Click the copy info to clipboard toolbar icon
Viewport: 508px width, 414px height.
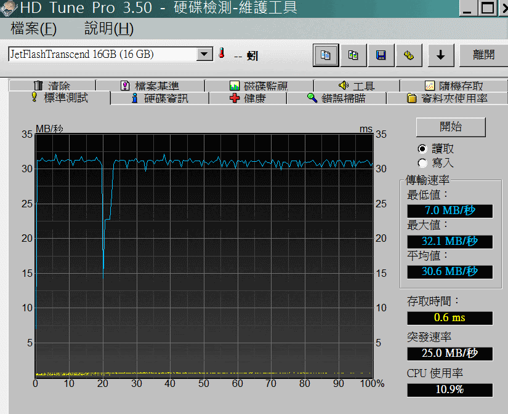326,55
